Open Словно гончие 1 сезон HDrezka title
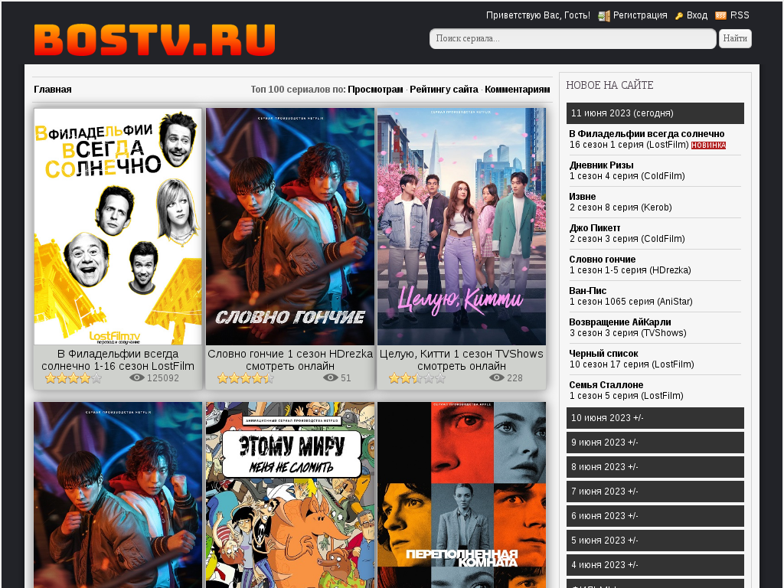This screenshot has width=784, height=588. 290,360
